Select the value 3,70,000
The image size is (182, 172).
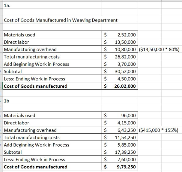point(126,64)
